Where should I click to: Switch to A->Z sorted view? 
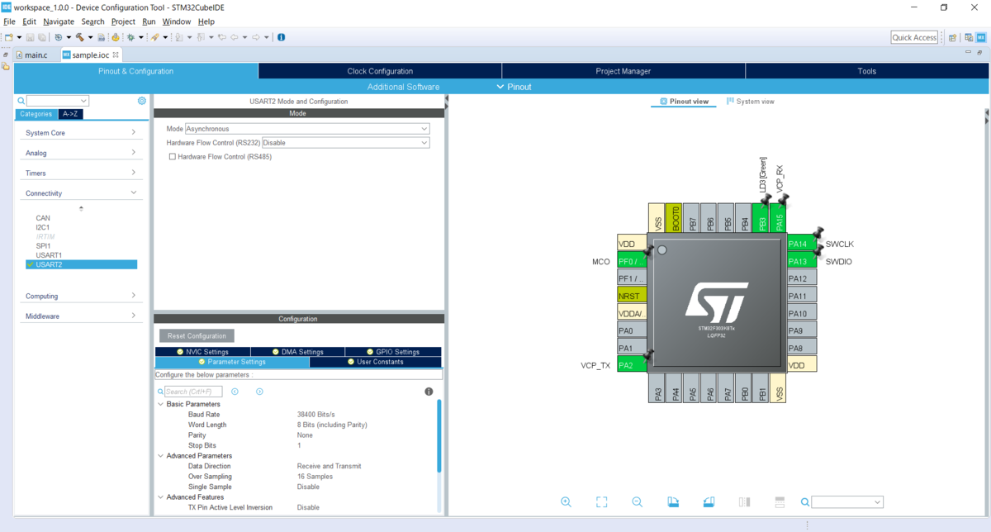[70, 114]
